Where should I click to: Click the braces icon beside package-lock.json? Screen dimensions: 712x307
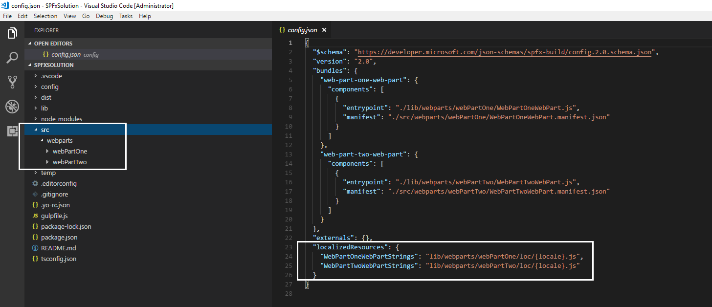(x=35, y=226)
